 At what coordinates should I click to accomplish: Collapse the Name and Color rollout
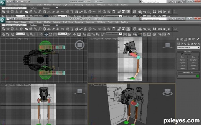[x=188, y=72]
